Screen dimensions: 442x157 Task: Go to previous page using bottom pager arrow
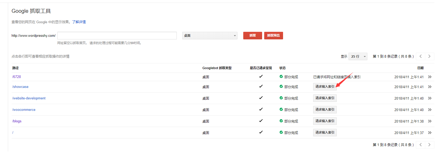[421, 145]
